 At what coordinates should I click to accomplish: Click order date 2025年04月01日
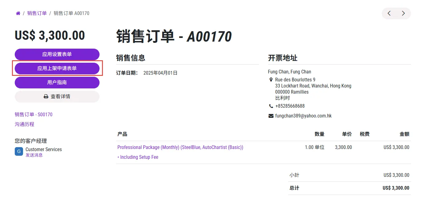coord(160,73)
